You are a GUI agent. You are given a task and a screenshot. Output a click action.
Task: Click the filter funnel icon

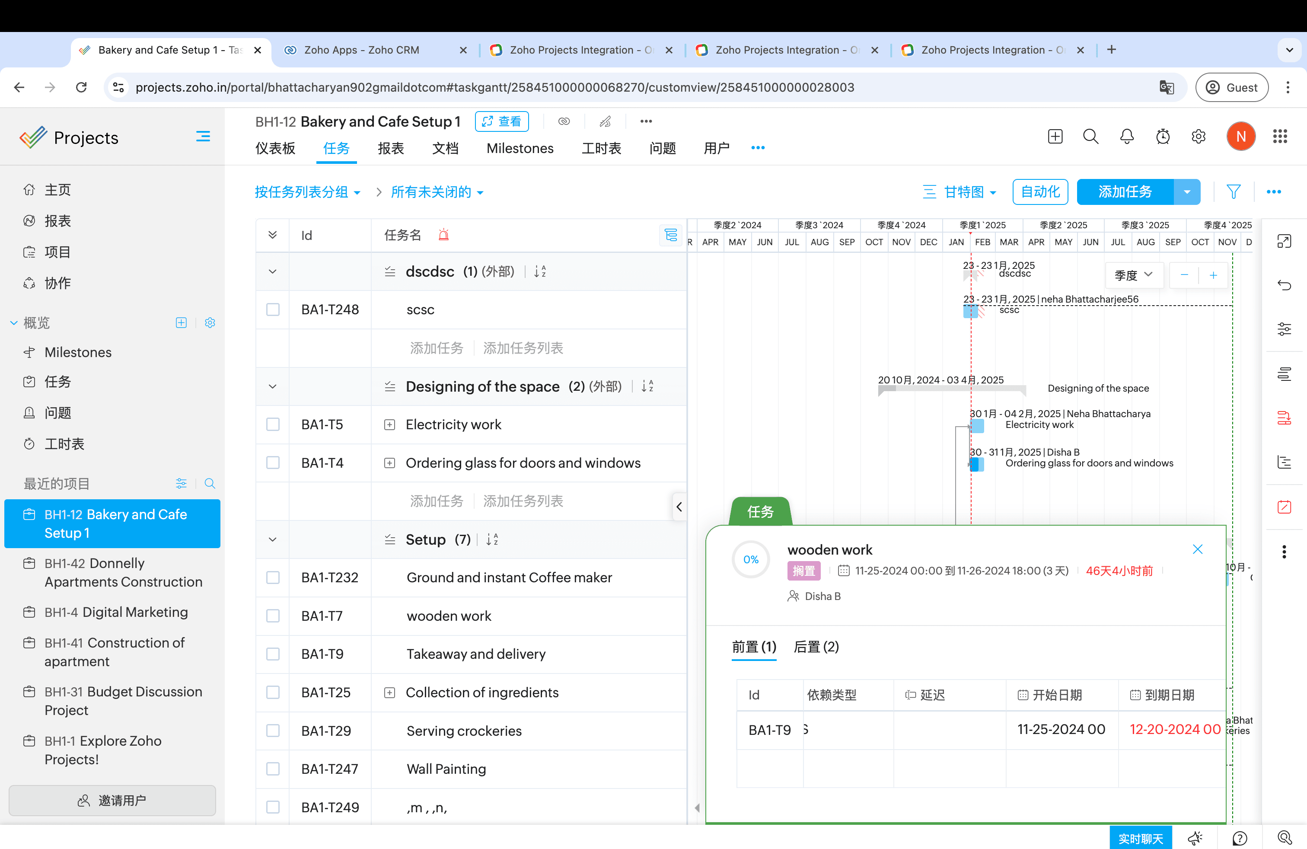click(1234, 192)
